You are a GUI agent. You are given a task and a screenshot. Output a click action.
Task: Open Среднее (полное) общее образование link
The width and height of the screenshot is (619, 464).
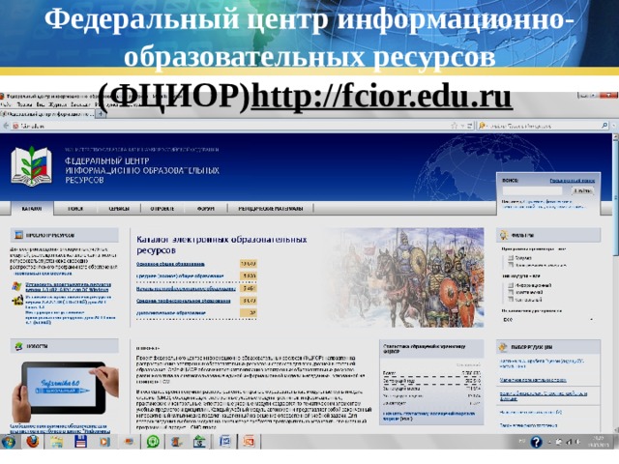180,275
